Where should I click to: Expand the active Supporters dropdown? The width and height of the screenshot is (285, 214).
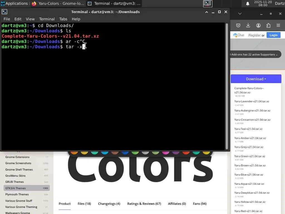[255, 54]
